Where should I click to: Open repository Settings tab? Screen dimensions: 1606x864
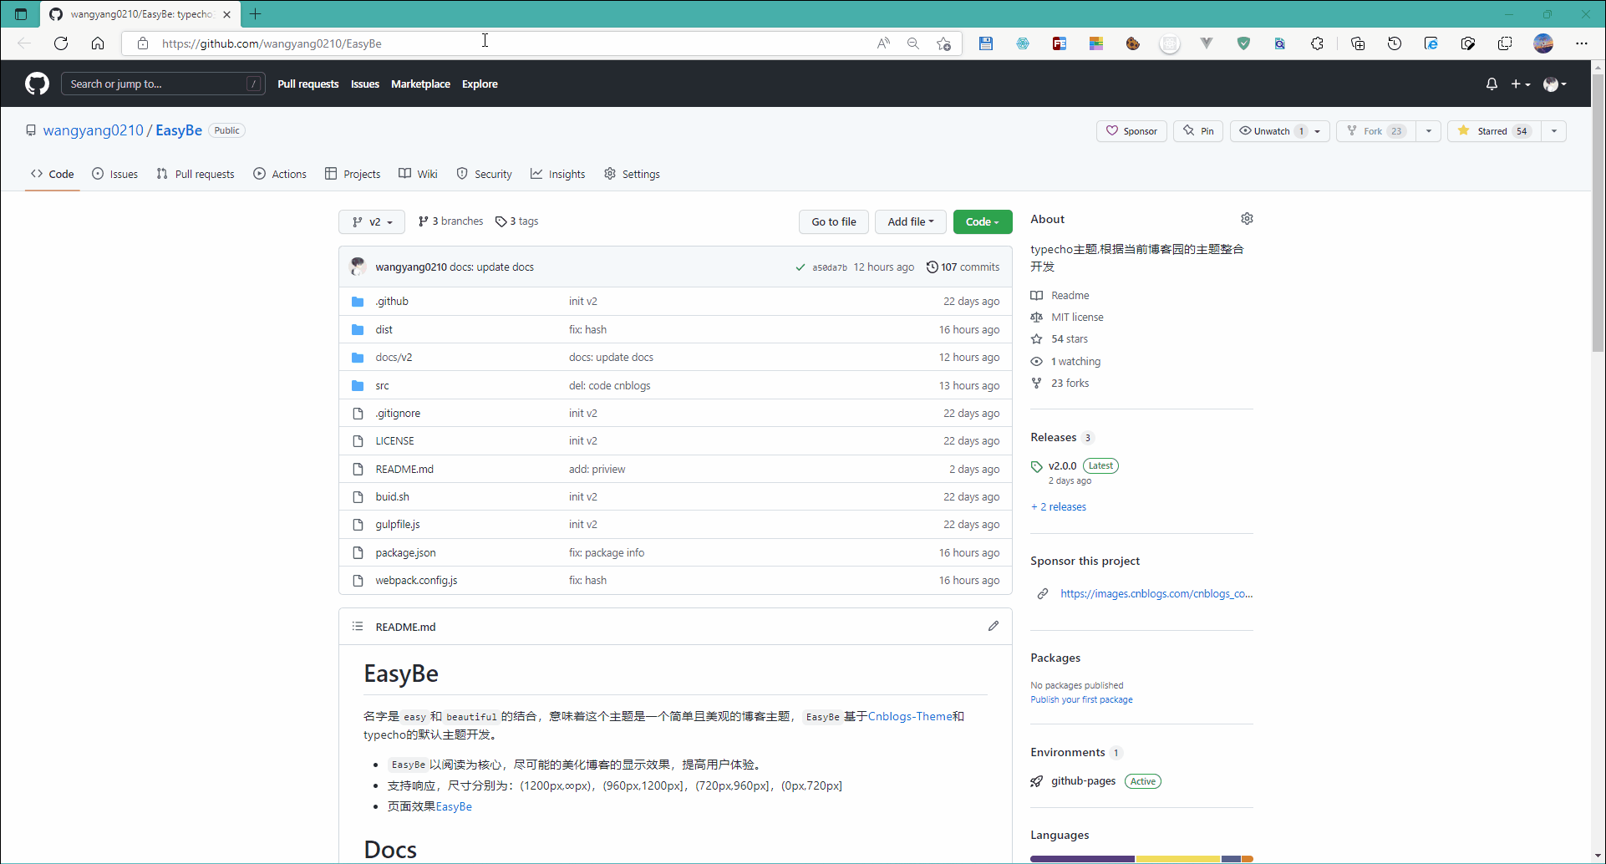(633, 174)
